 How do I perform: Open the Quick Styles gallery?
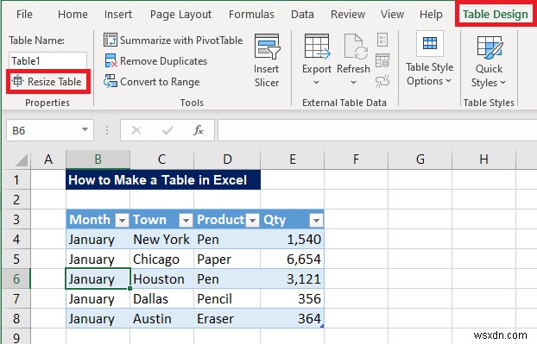(x=489, y=61)
